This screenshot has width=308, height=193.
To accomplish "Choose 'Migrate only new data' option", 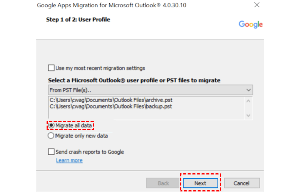I will pos(51,136).
